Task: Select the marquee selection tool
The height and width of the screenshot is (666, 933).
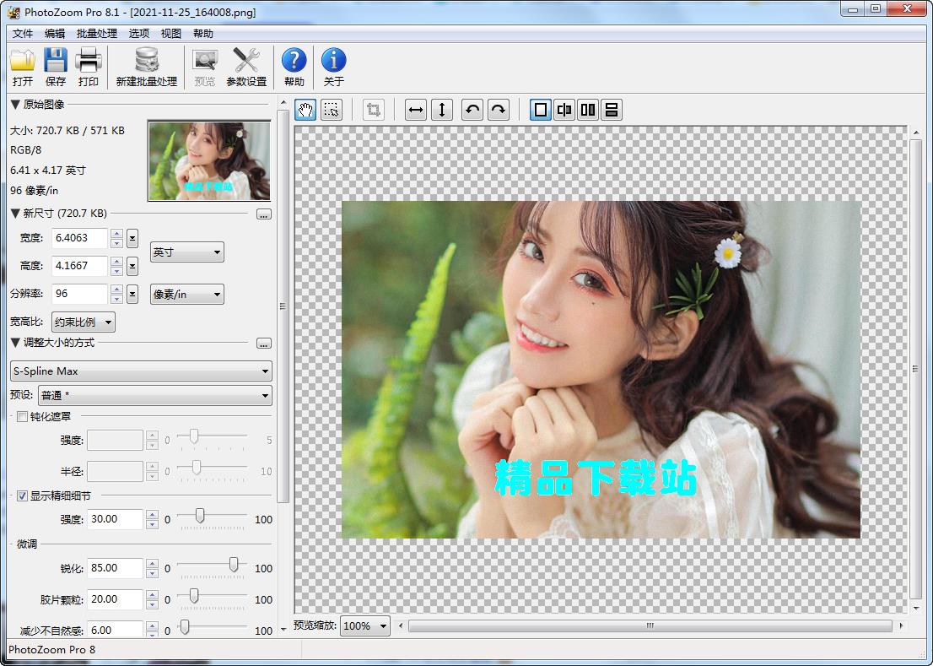Action: 332,110
